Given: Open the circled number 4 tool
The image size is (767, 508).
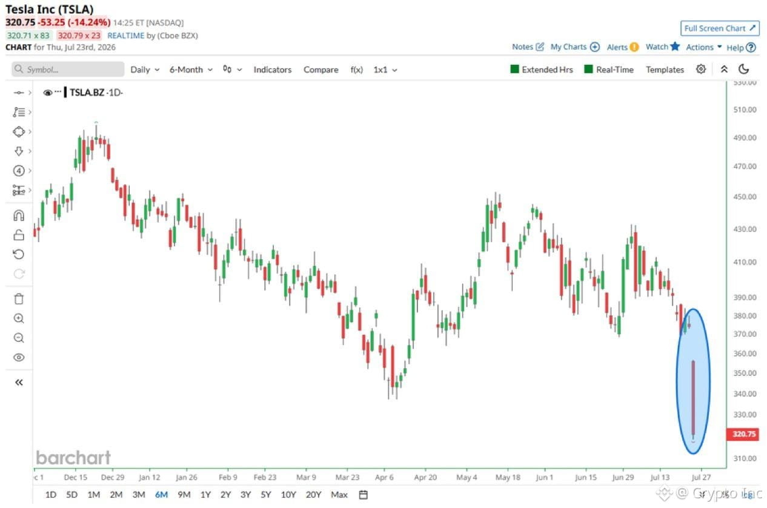Looking at the screenshot, I should [x=18, y=171].
